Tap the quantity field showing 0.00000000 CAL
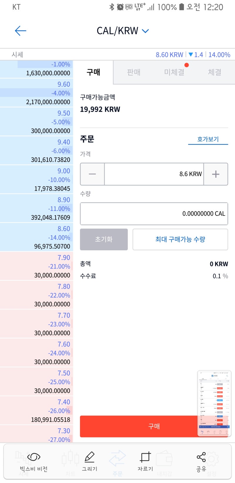 click(154, 214)
